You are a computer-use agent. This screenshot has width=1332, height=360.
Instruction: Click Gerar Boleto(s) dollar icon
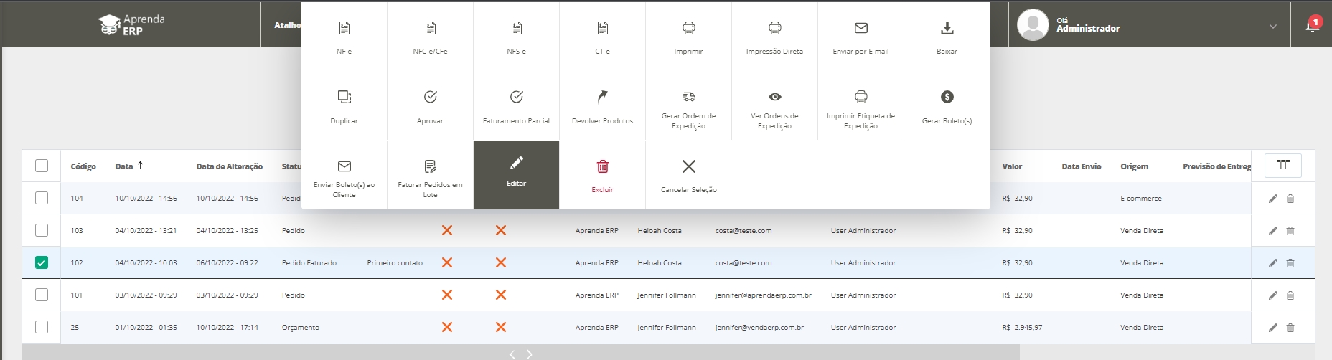(x=947, y=98)
